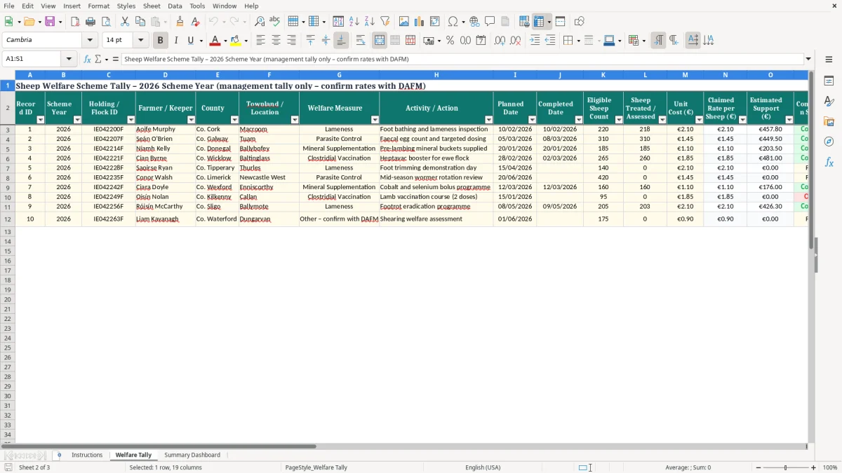Screen dimensions: 842x473
Task: Click Sort Descending icon
Action: click(x=370, y=22)
